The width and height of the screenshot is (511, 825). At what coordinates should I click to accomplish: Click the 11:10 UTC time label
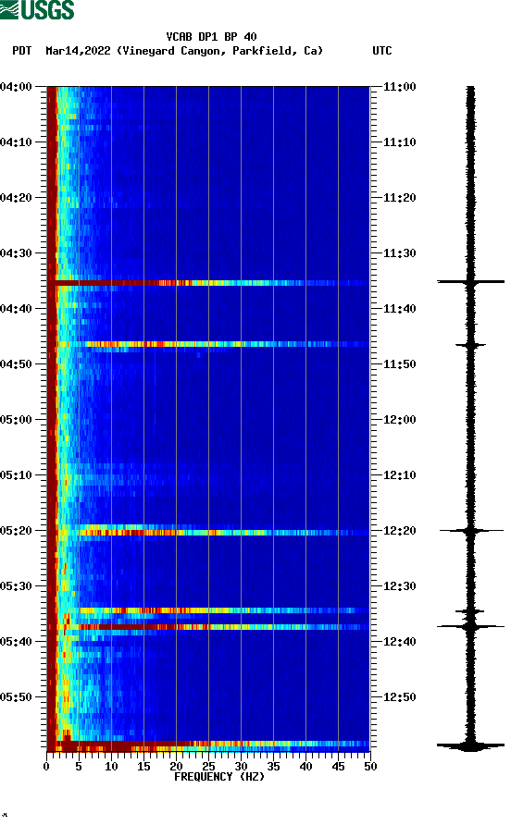click(x=399, y=142)
